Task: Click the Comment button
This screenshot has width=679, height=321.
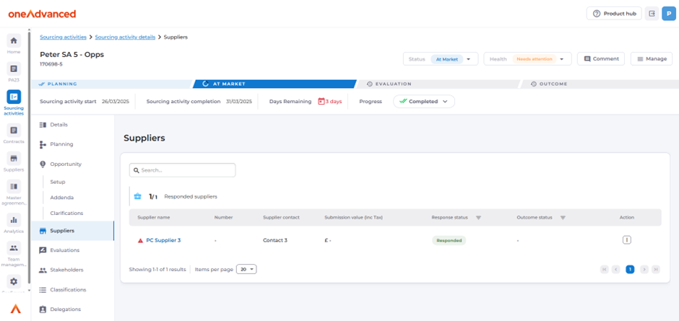Action: [x=600, y=59]
